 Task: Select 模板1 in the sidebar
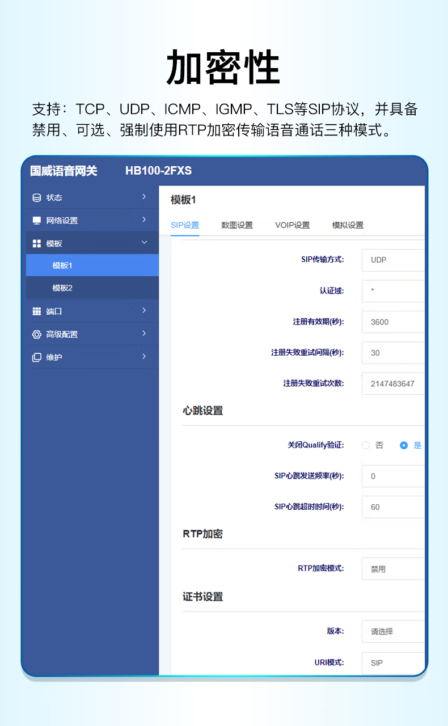pos(62,265)
